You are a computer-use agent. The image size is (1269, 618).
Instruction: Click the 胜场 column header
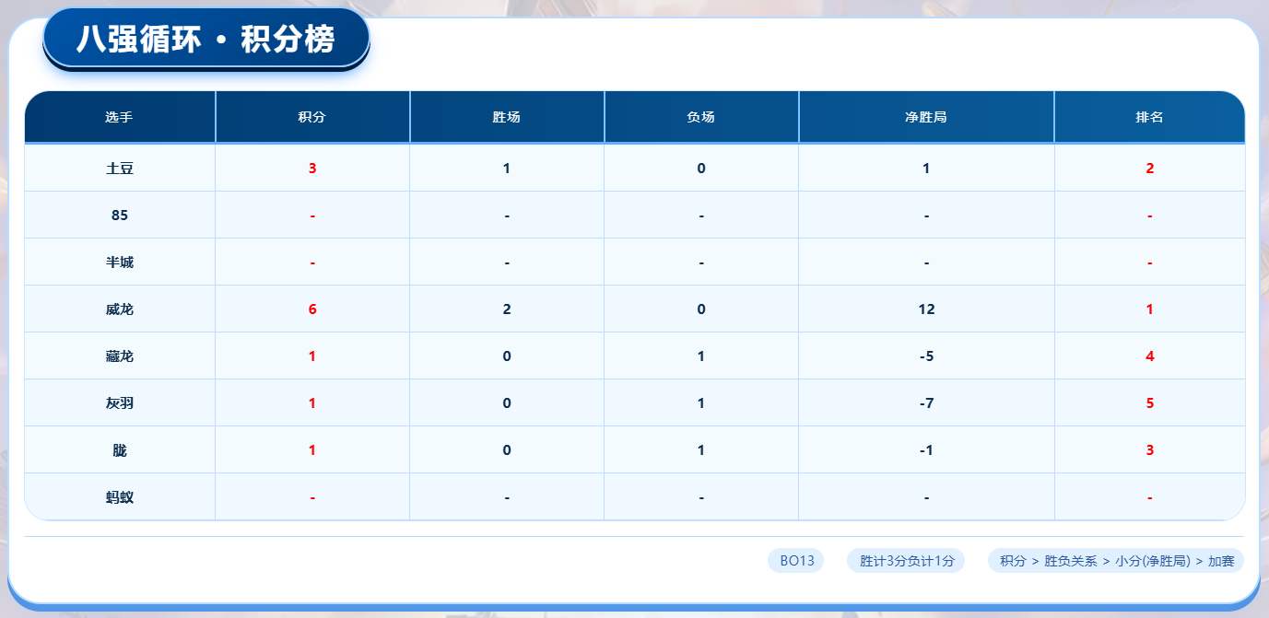[x=507, y=117]
